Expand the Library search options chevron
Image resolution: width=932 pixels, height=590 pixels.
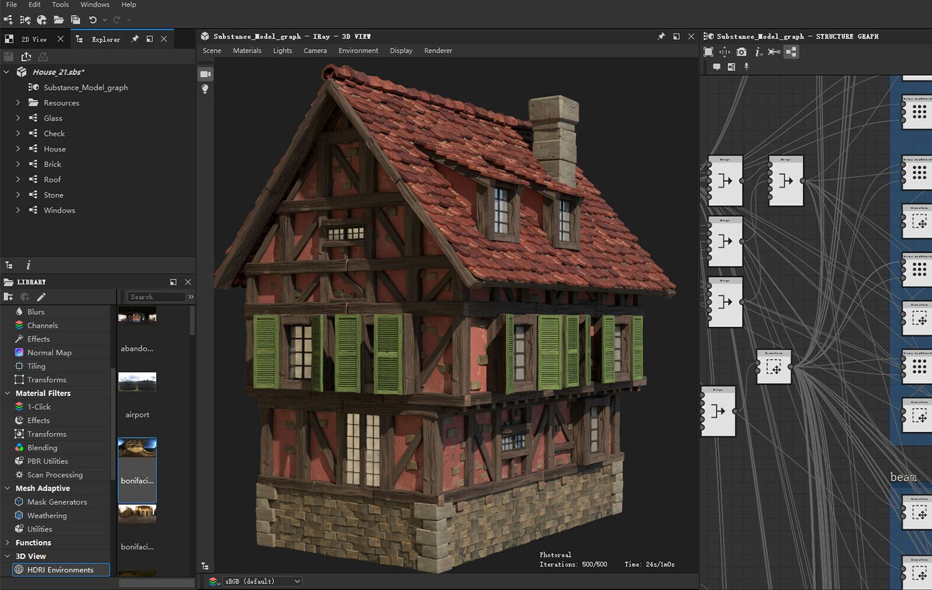(191, 297)
